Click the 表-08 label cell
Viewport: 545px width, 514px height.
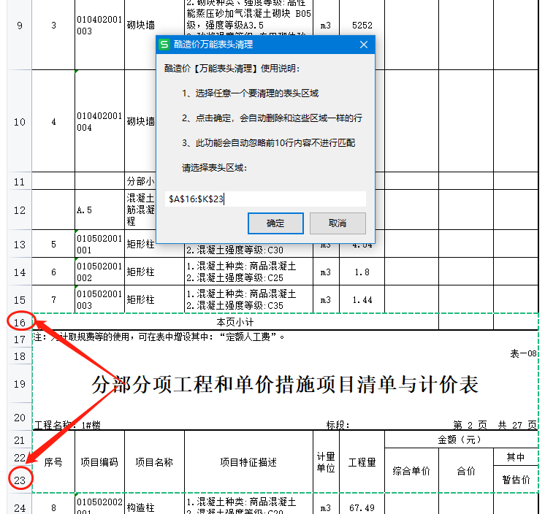click(523, 355)
